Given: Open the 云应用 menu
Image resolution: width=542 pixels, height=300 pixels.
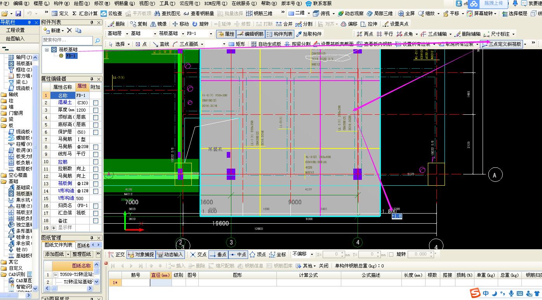Looking at the screenshot, I should click(190, 3).
